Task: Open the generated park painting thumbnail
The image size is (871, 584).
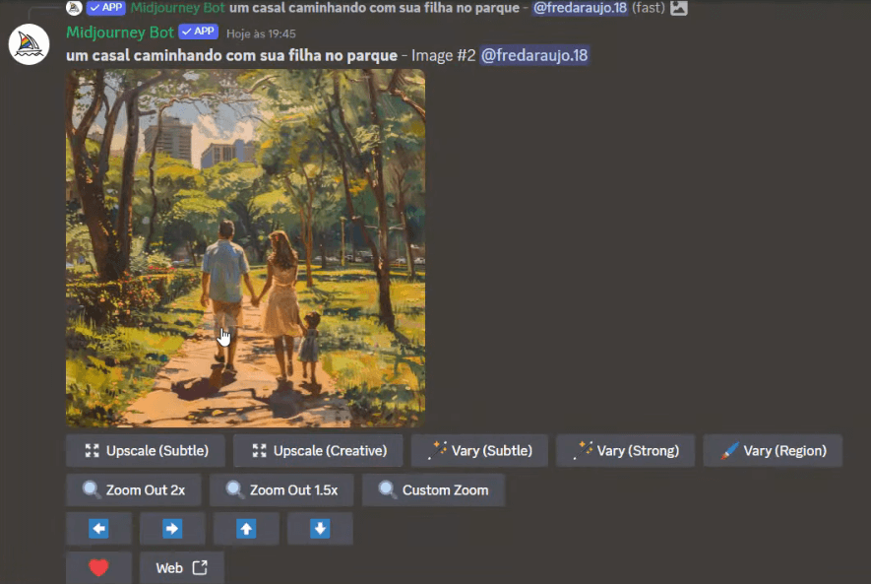Action: (245, 248)
